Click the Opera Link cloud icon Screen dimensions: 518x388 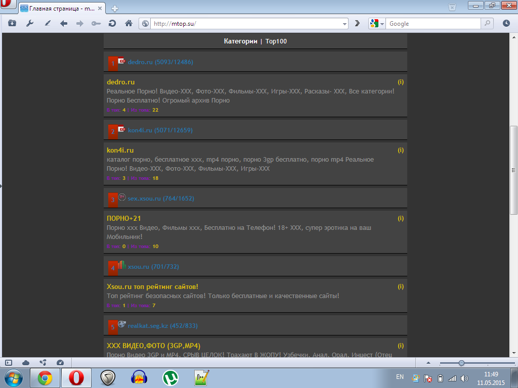[x=26, y=363]
